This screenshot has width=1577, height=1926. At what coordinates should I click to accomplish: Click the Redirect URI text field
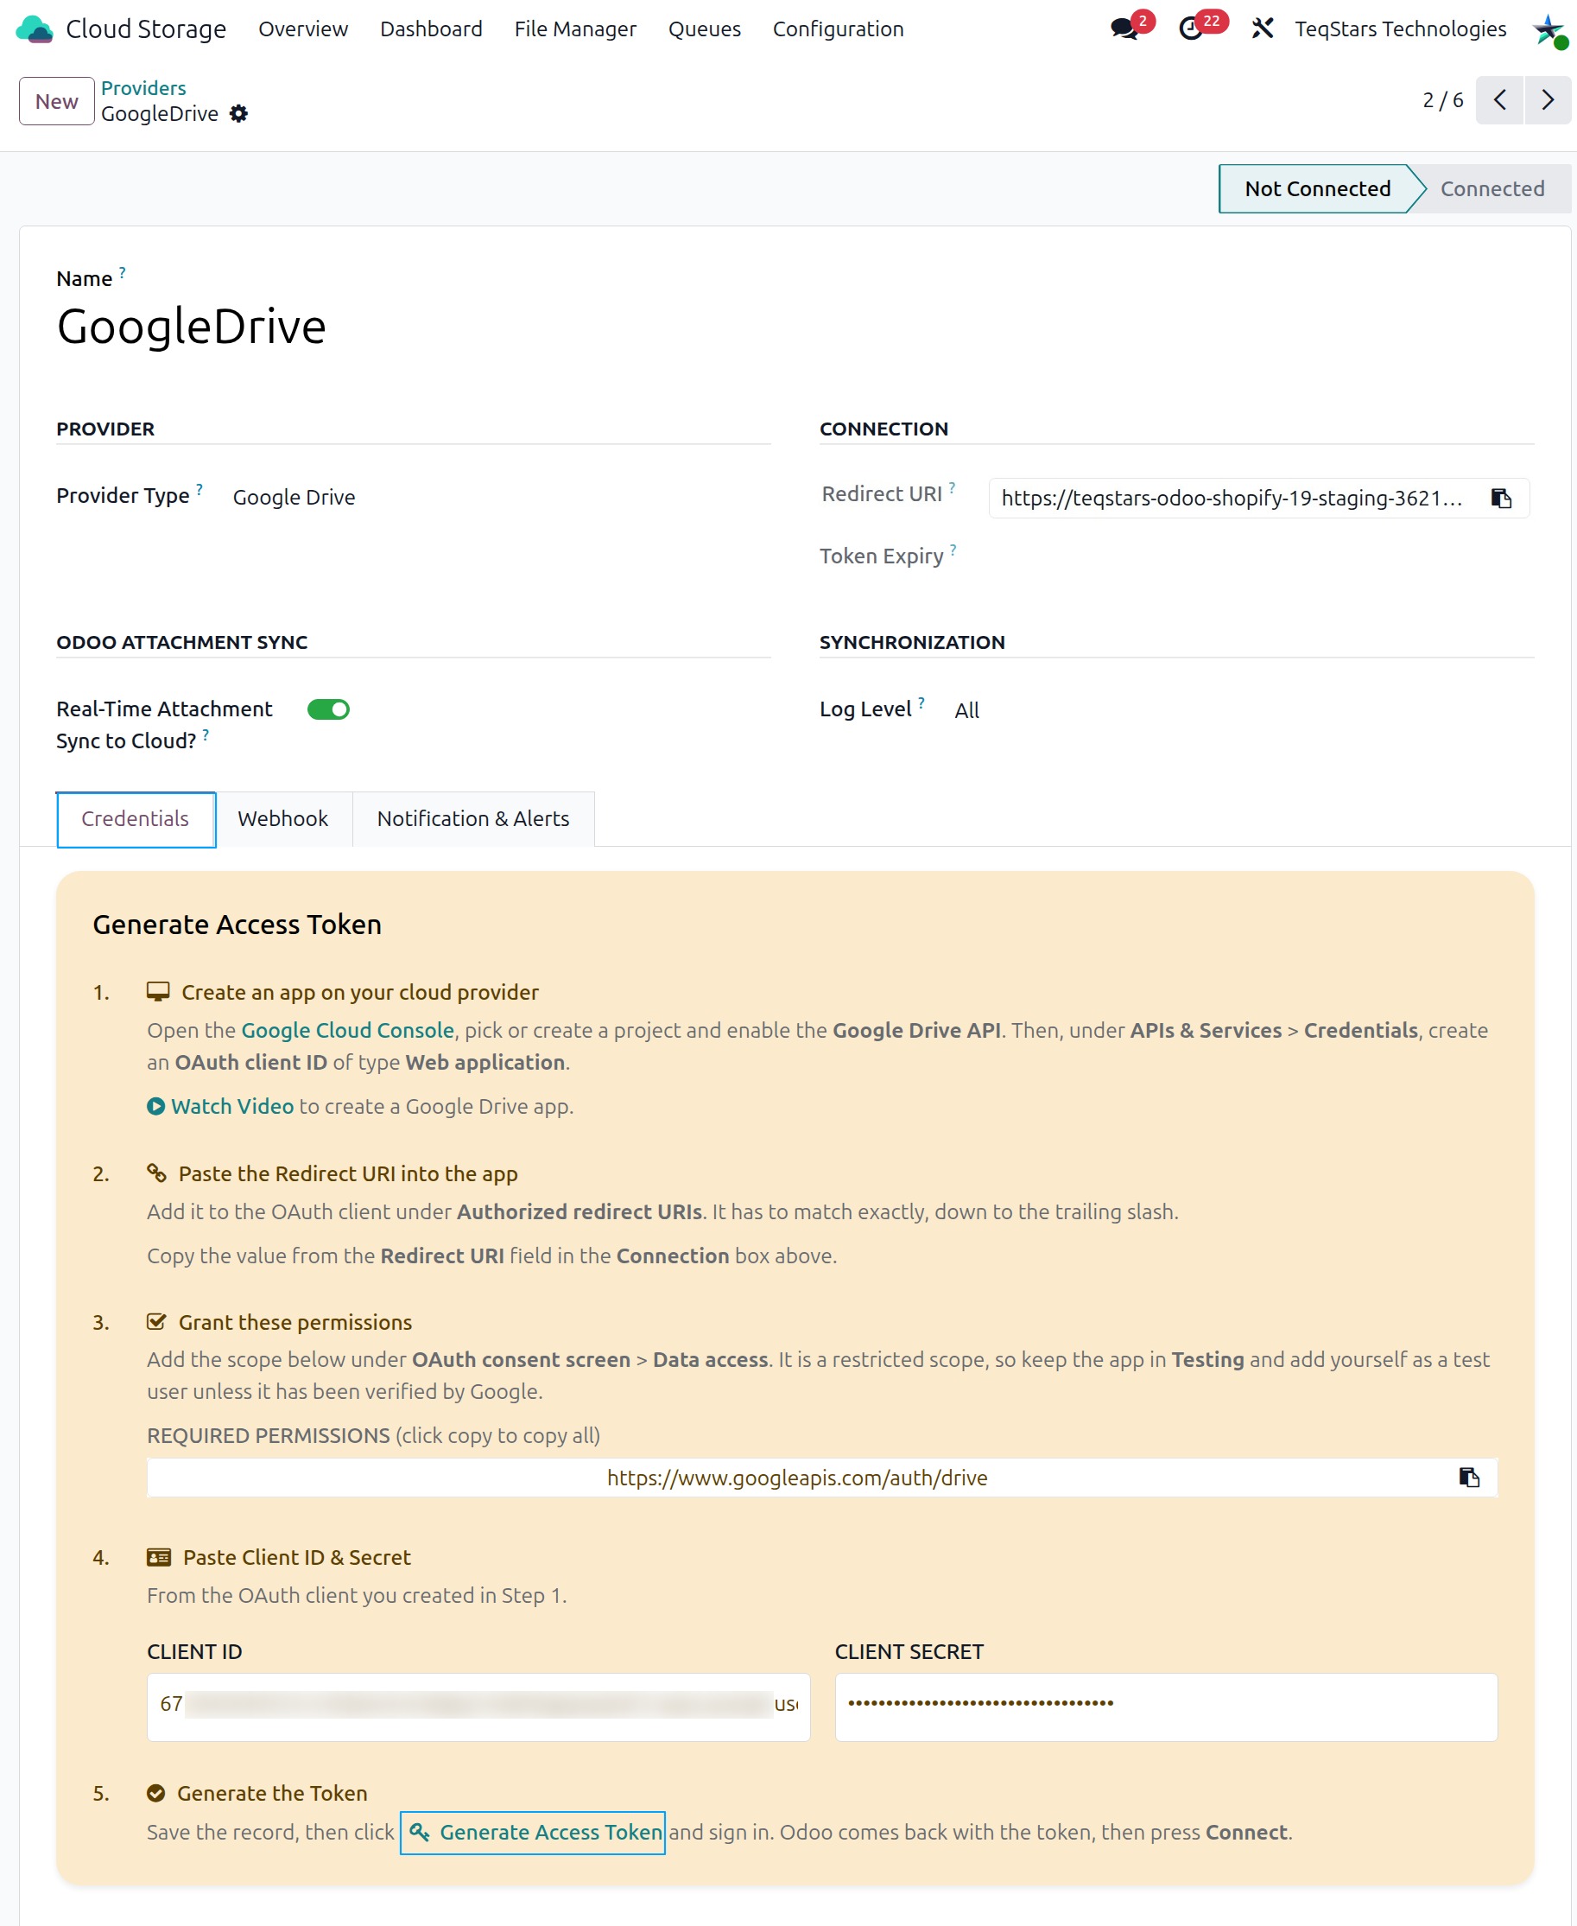(x=1232, y=498)
